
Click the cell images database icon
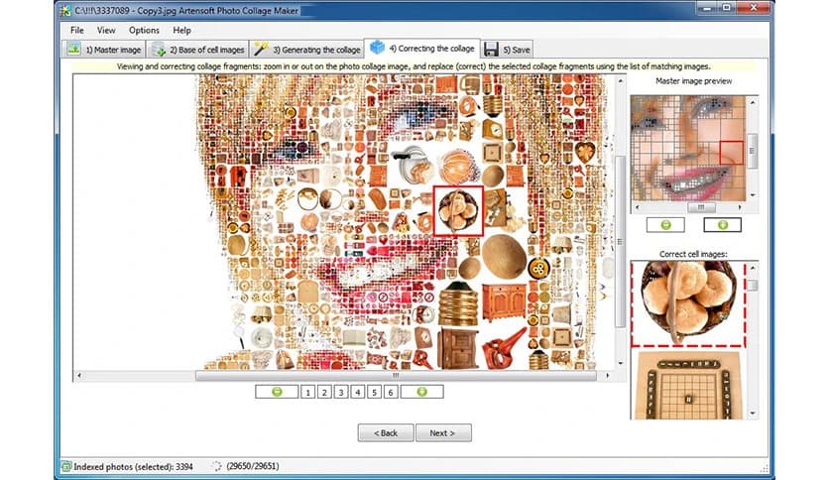pyautogui.click(x=159, y=50)
